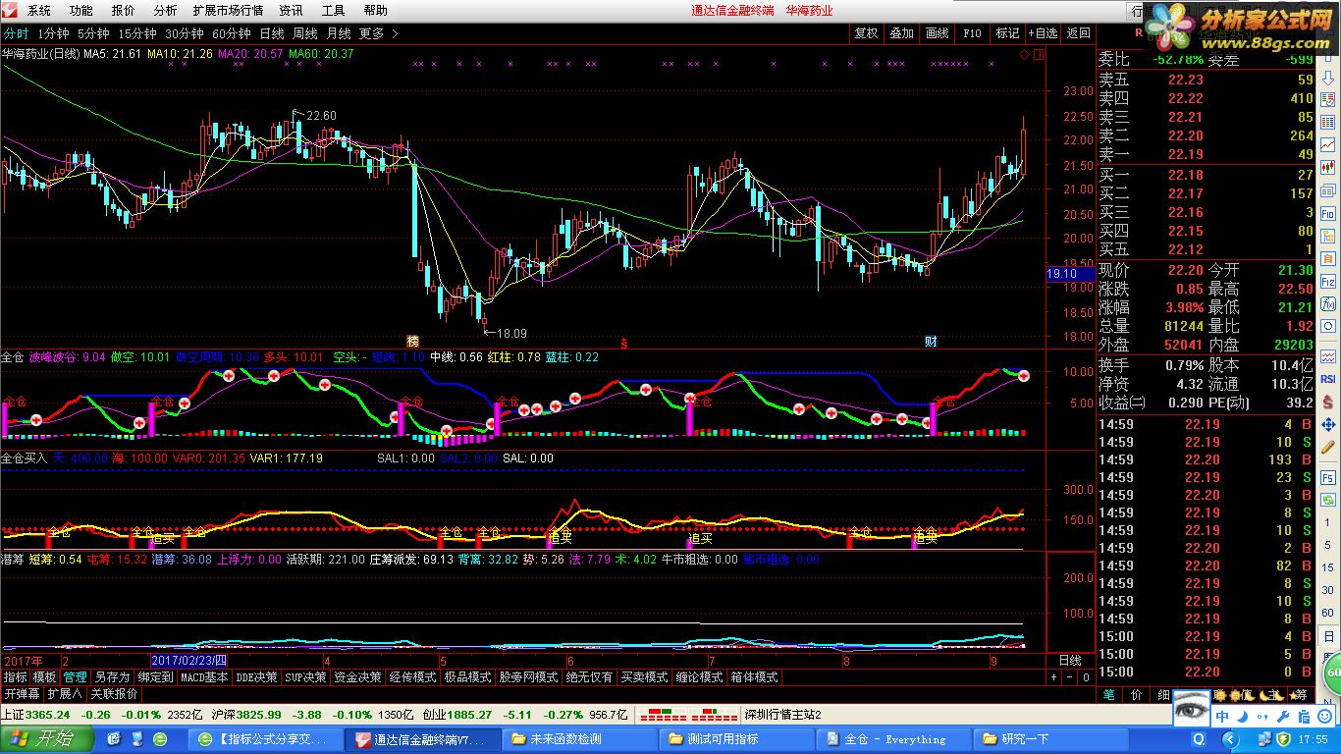Switch to the 分时 intraday tab
Image resolution: width=1341 pixels, height=754 pixels.
point(16,33)
